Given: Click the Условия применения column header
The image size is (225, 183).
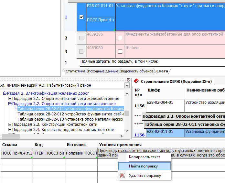Looking at the screenshot, I should (x=161, y=145).
